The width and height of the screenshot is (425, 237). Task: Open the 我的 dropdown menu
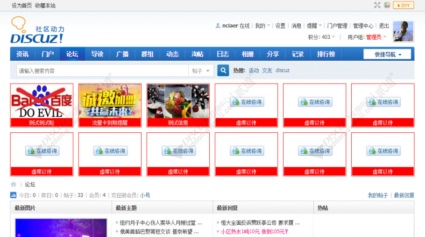point(262,26)
